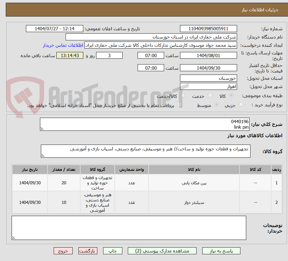Click the remaining time 13:14:43 field
This screenshot has width=288, height=261.
point(70,55)
